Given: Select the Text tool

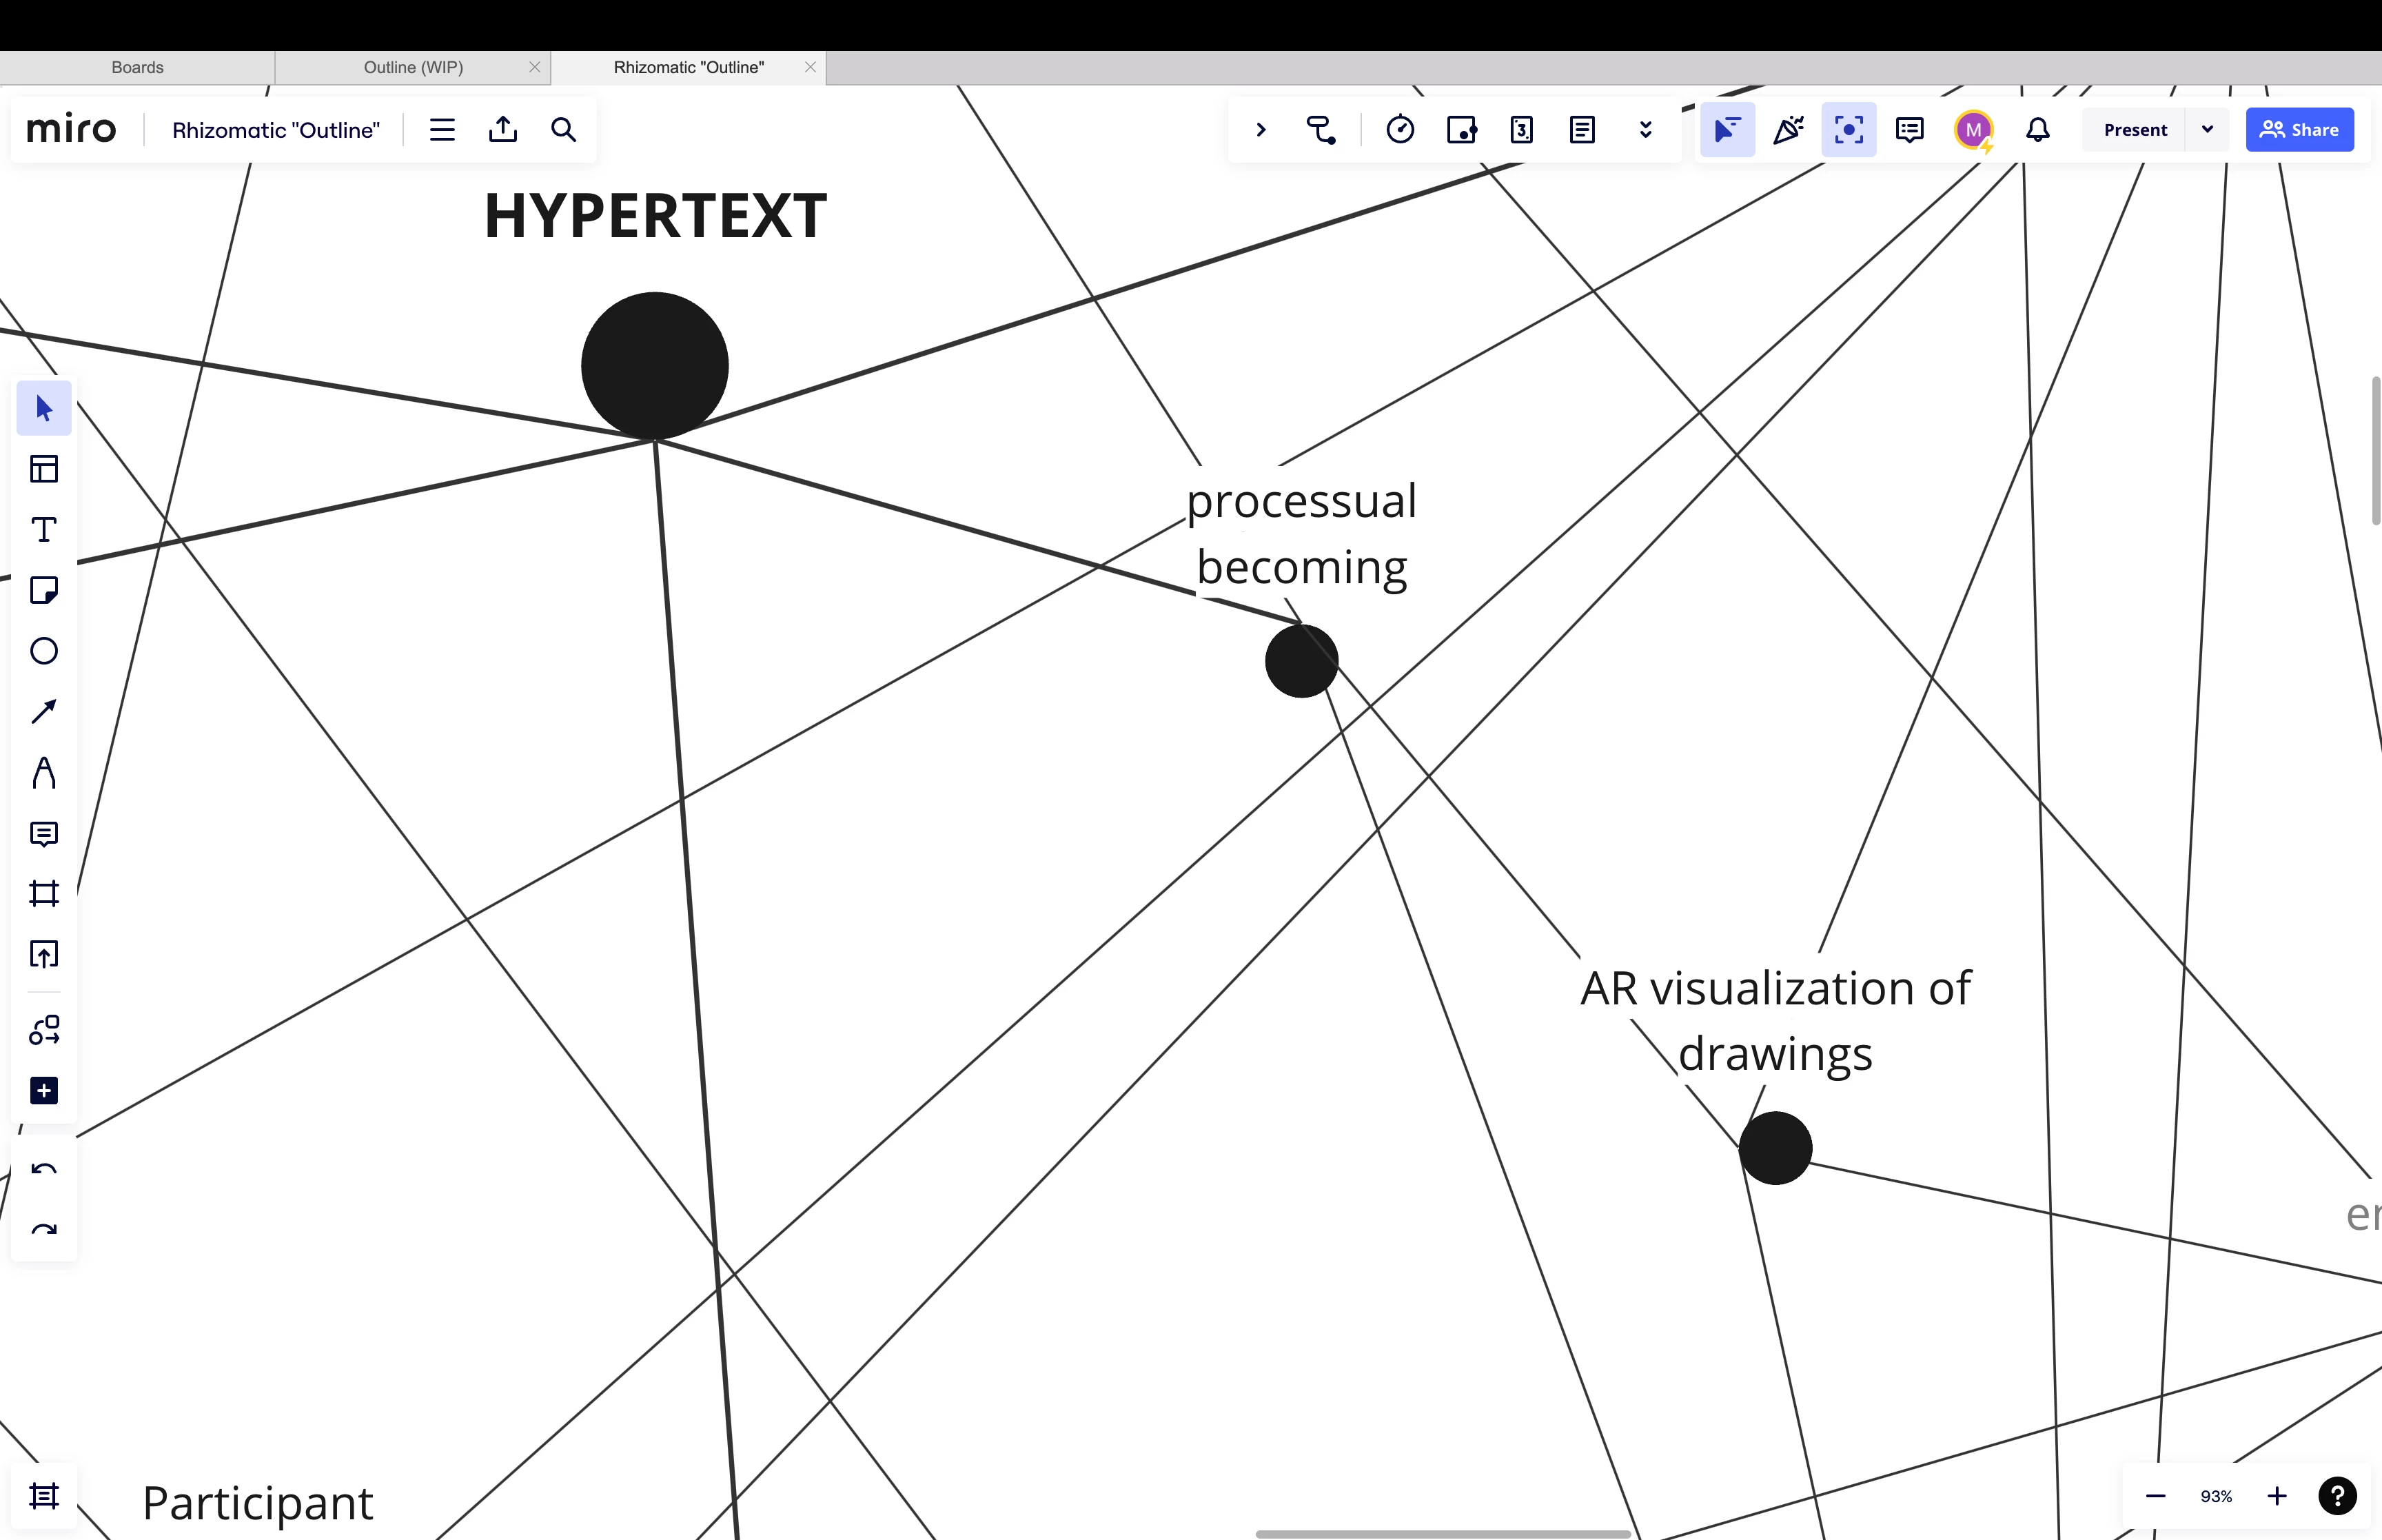Looking at the screenshot, I should (44, 530).
